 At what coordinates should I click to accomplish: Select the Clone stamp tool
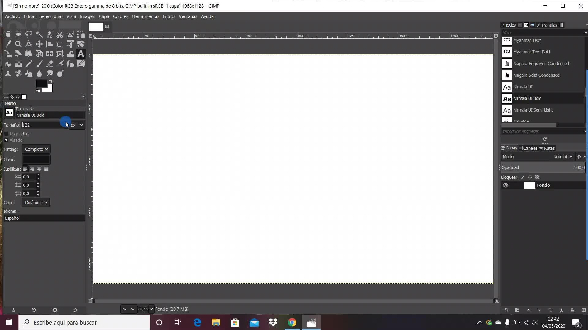tap(8, 74)
